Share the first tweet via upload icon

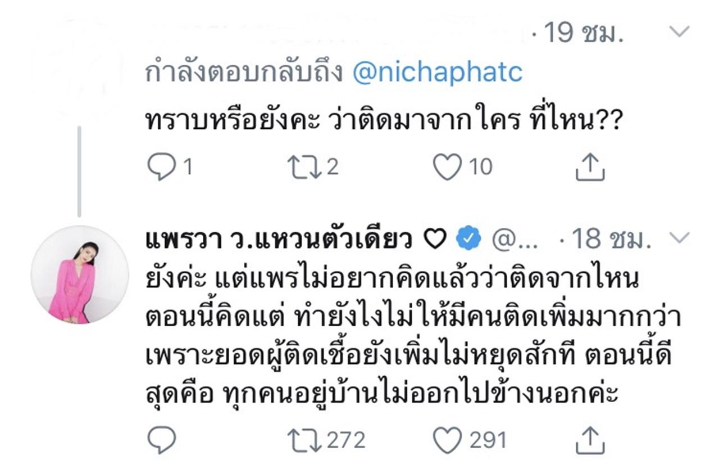point(590,167)
